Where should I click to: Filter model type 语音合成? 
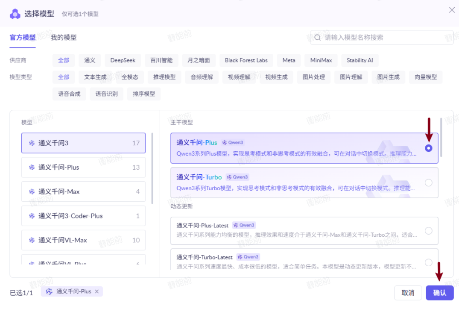tap(69, 94)
